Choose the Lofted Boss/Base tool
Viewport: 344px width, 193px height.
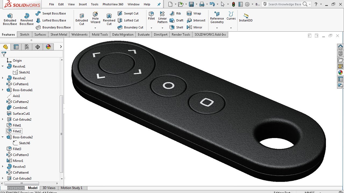[51, 20]
